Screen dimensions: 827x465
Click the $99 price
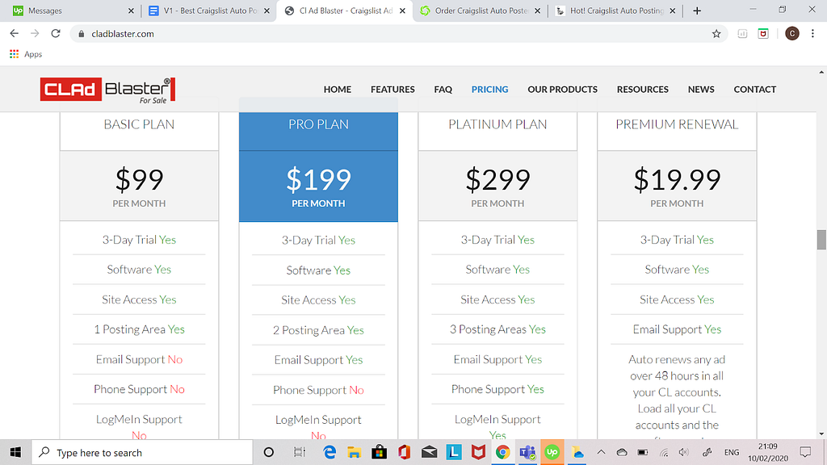139,180
